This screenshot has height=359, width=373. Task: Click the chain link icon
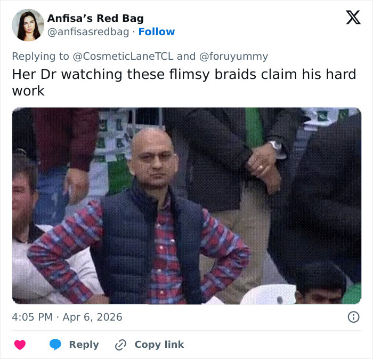tap(120, 345)
